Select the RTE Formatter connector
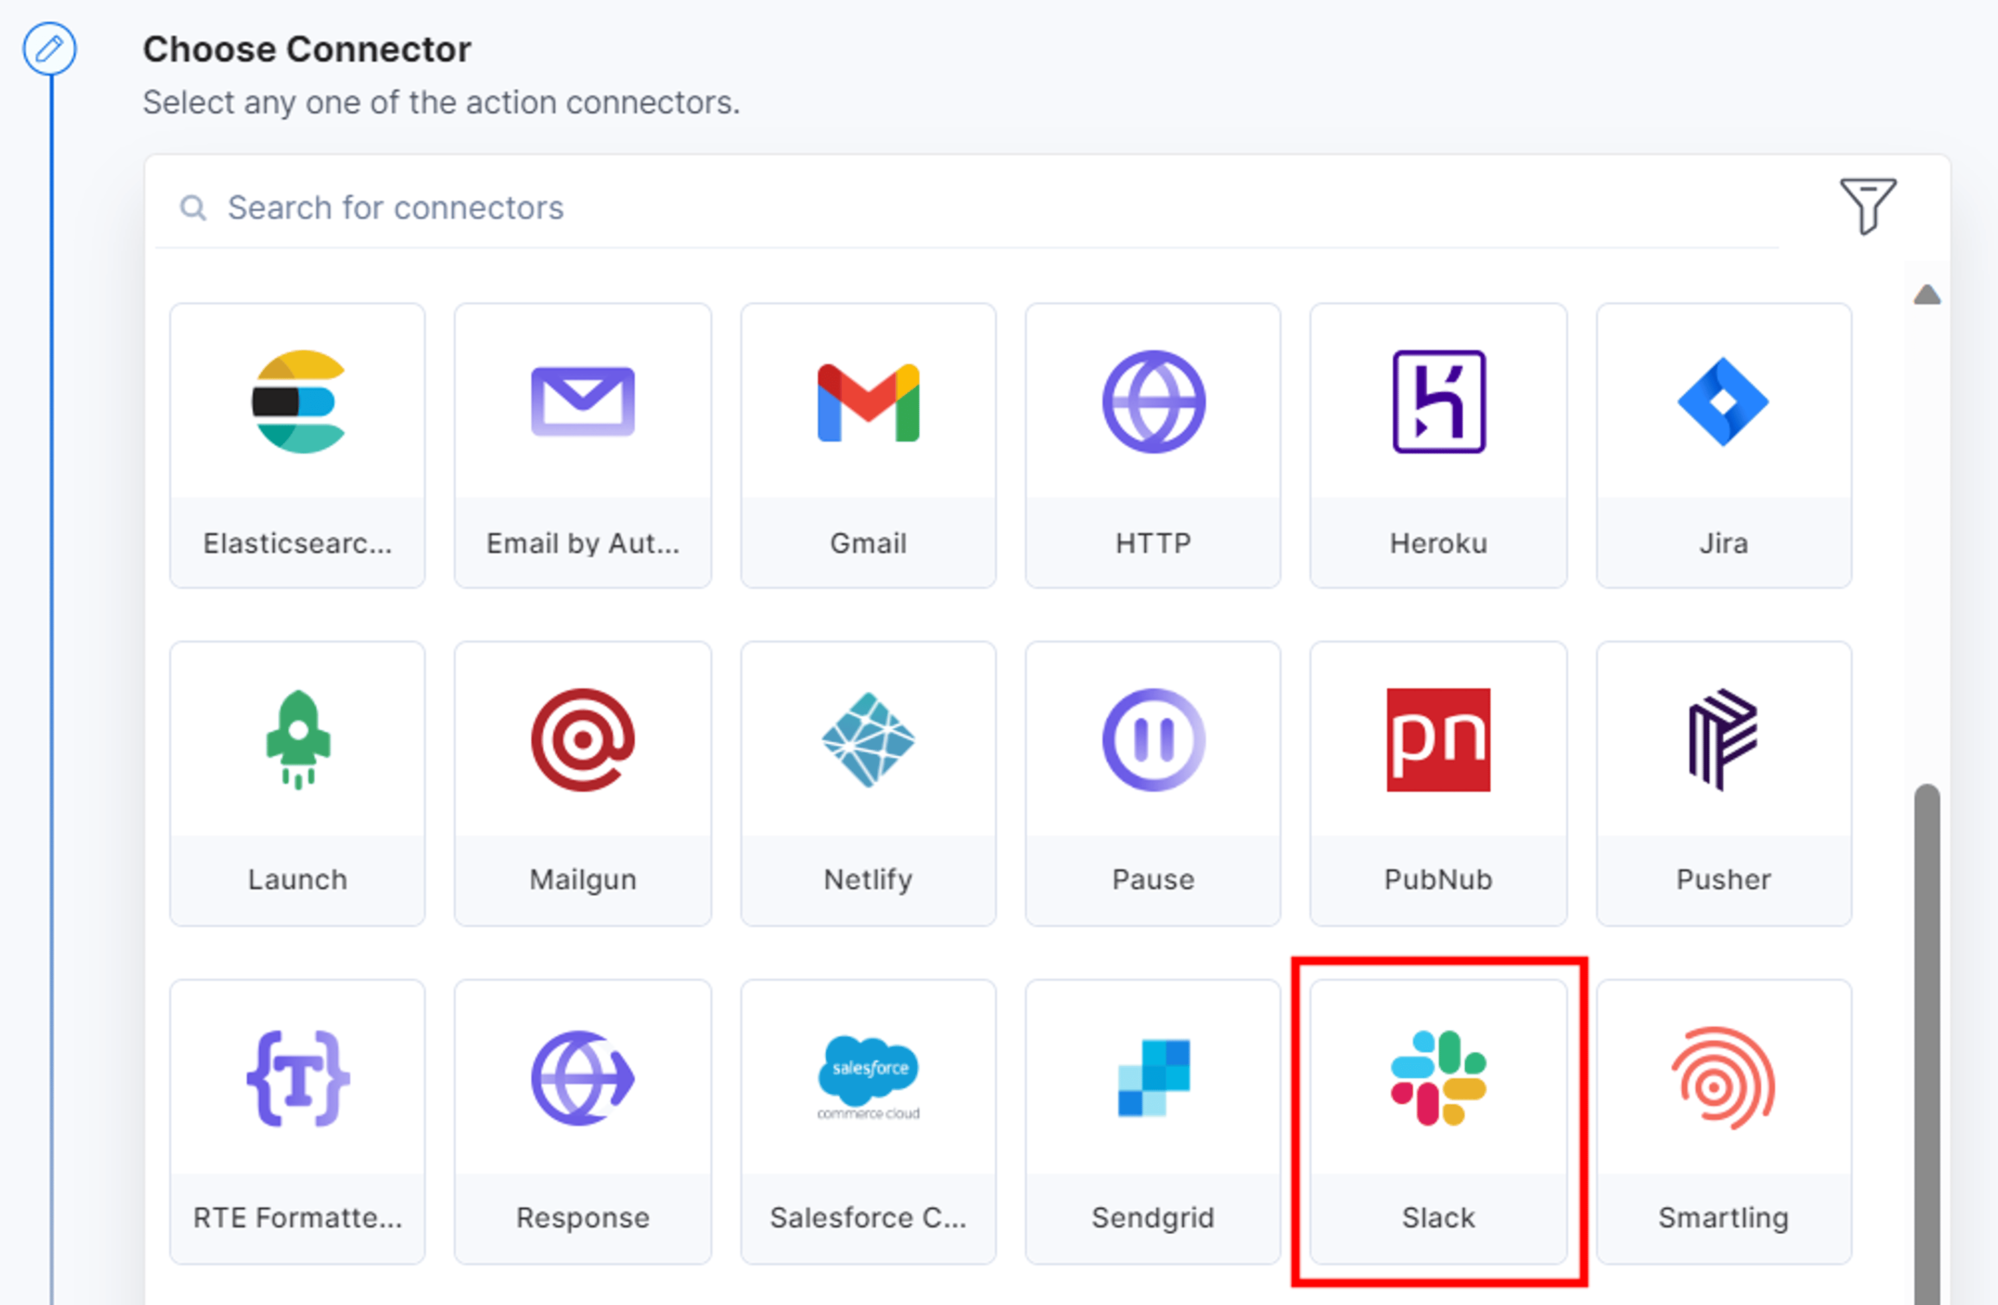Image resolution: width=1998 pixels, height=1305 pixels. 298,1122
